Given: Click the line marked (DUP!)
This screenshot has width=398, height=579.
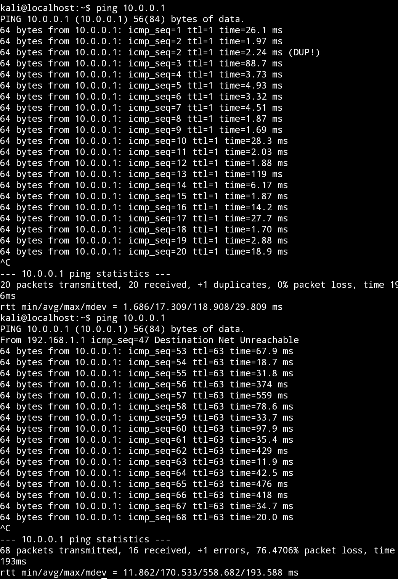Looking at the screenshot, I should pyautogui.click(x=160, y=52).
